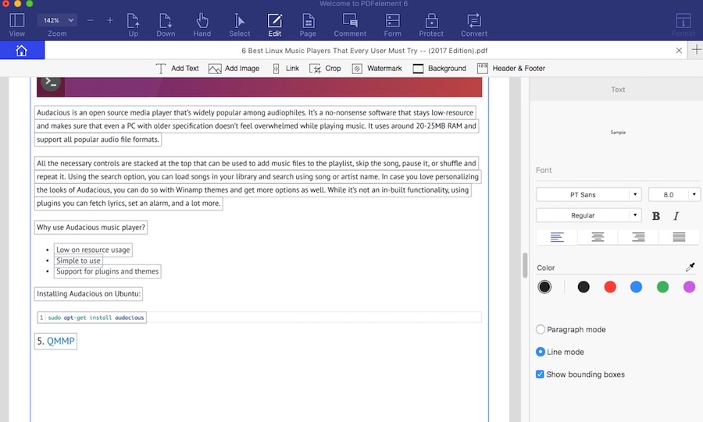Viewport: 703px width, 422px height.
Task: Select 'plugins you can fetch lyrics' text line
Action: (x=129, y=203)
